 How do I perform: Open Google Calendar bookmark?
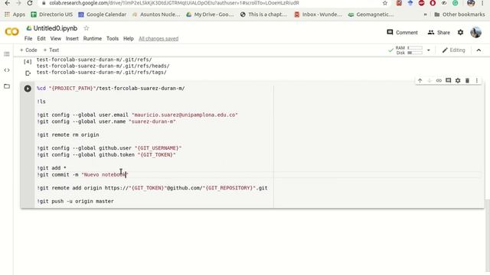click(102, 15)
